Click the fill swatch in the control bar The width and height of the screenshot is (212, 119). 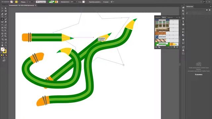click(x=12, y=2)
